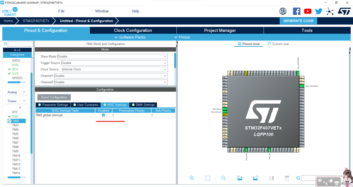Click the best fit icon below the chip
353x187 pixels.
(208, 178)
